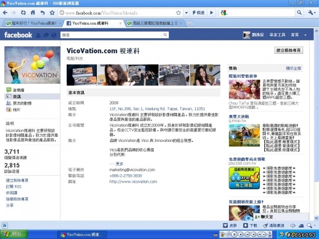Click the undo closed tab icon
The image size is (319, 239).
click(x=42, y=13)
